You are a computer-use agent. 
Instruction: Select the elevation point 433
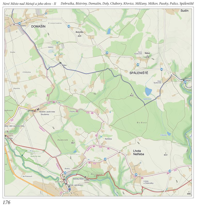[x=132, y=95]
